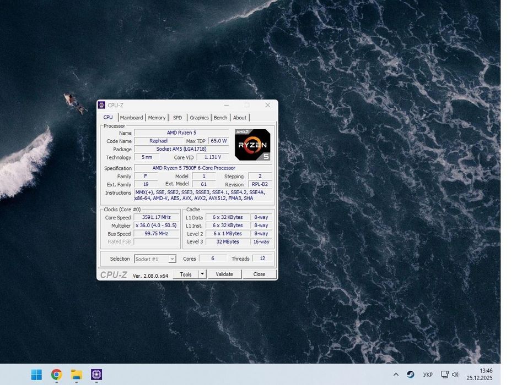The height and width of the screenshot is (385, 522).
Task: Select the CPU tab
Action: tap(108, 117)
